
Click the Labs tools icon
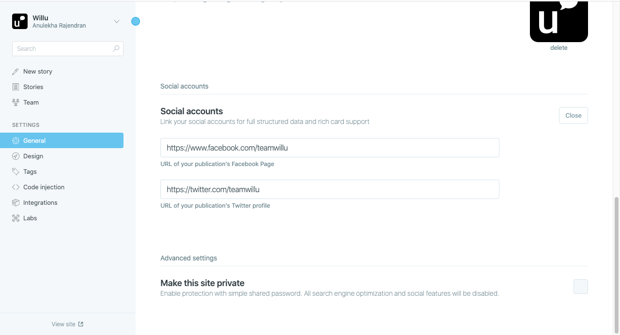[x=15, y=218]
